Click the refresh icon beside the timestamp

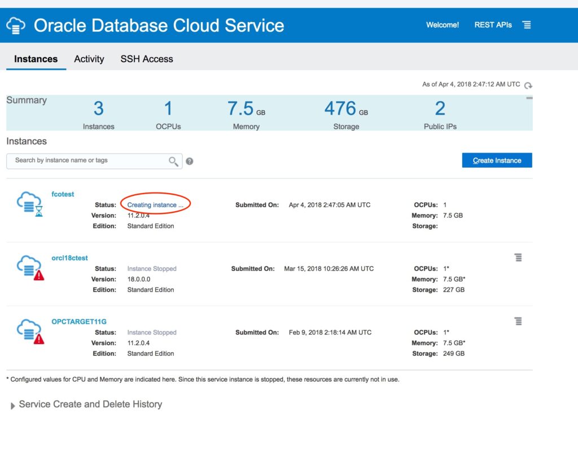point(528,85)
